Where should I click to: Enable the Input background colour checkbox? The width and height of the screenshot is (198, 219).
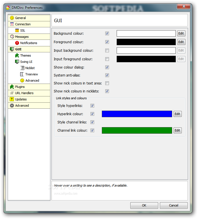pyautogui.click(x=107, y=51)
